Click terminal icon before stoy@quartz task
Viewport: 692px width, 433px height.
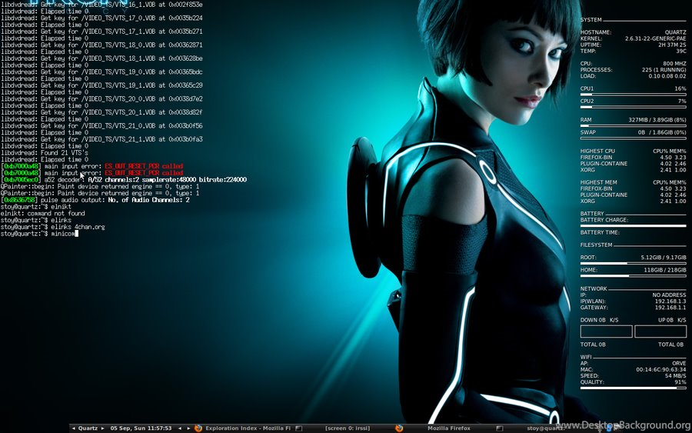tap(500, 428)
